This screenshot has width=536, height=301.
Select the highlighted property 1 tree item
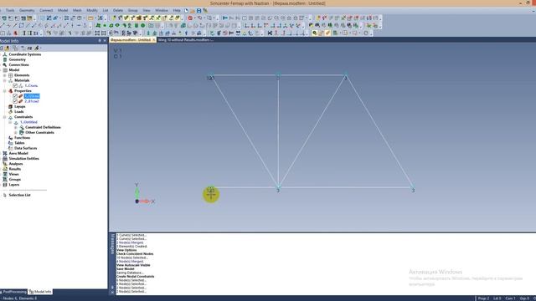point(32,96)
